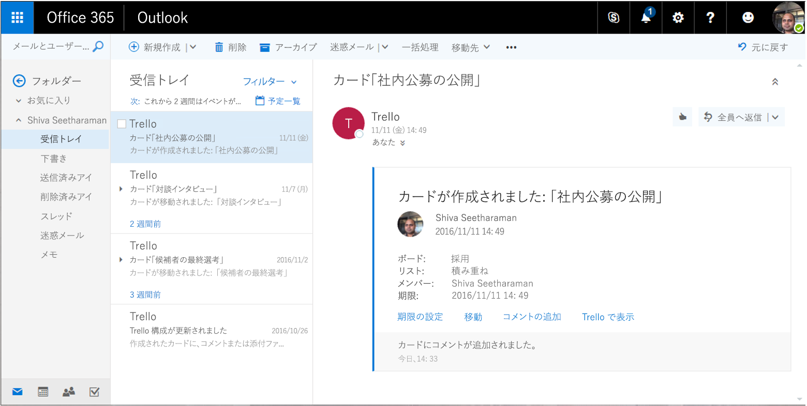
Task: Select the 受信トレイ folder
Action: point(55,139)
